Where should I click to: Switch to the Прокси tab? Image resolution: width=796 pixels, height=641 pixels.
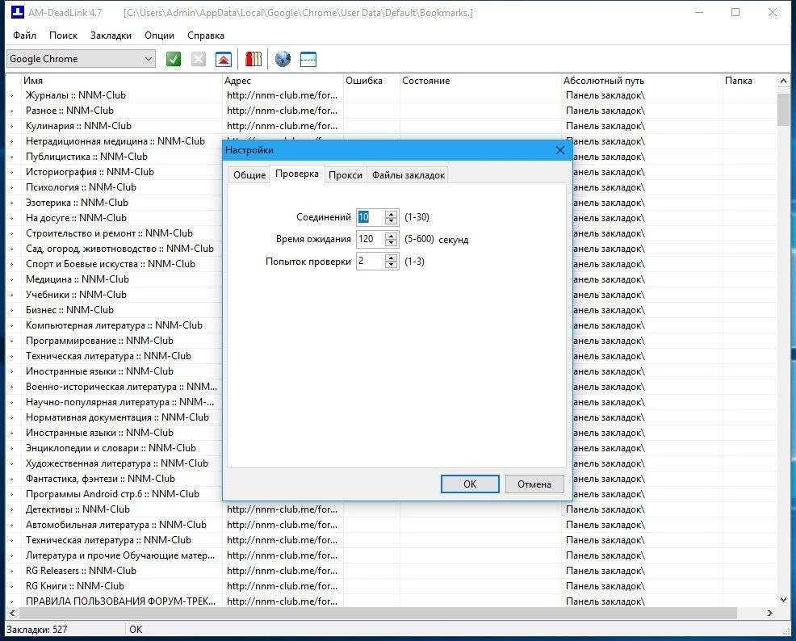[346, 174]
